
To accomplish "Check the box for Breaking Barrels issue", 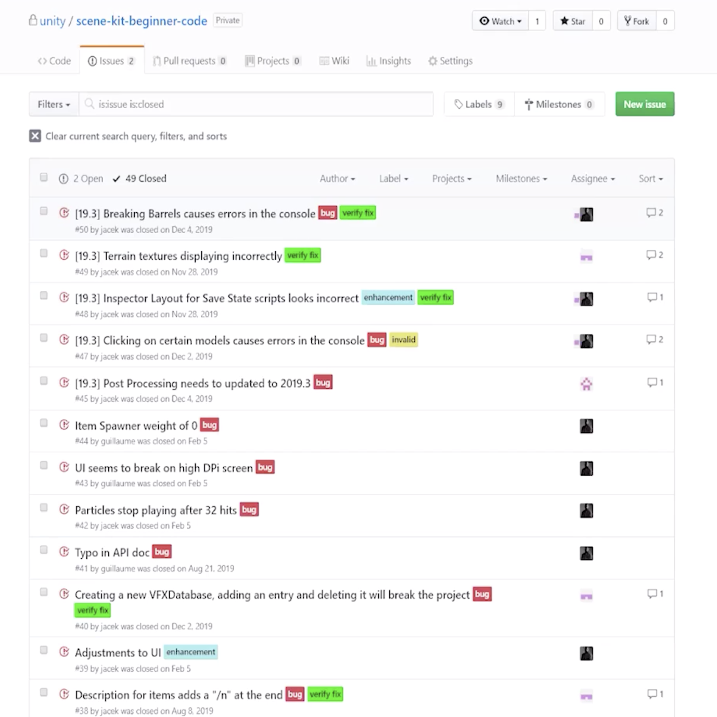I will pos(44,211).
